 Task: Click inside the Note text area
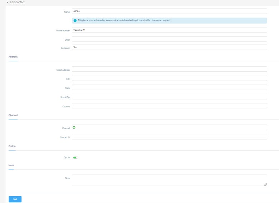click(170, 181)
